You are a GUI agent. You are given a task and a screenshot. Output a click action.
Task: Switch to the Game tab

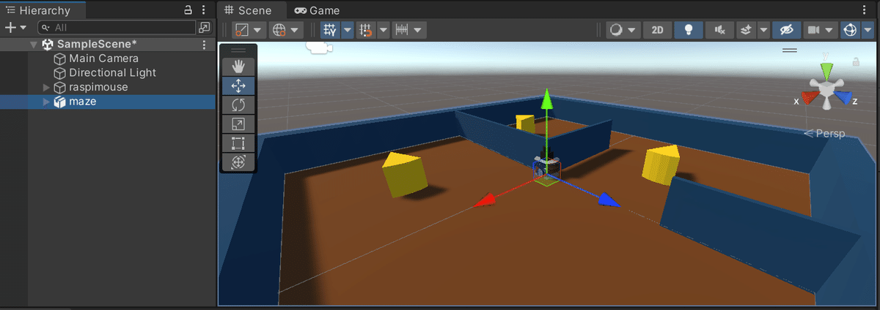317,10
